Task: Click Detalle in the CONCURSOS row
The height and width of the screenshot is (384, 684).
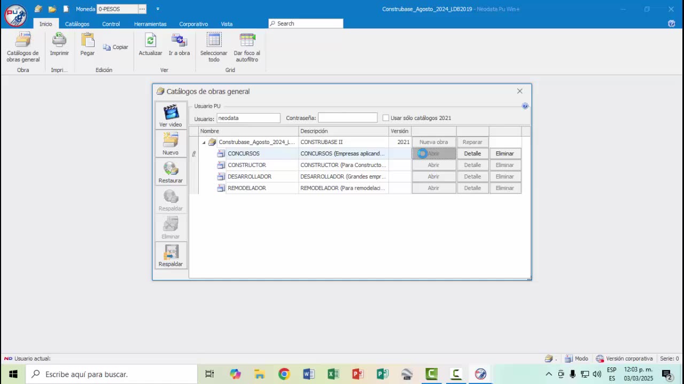Action: 472,154
